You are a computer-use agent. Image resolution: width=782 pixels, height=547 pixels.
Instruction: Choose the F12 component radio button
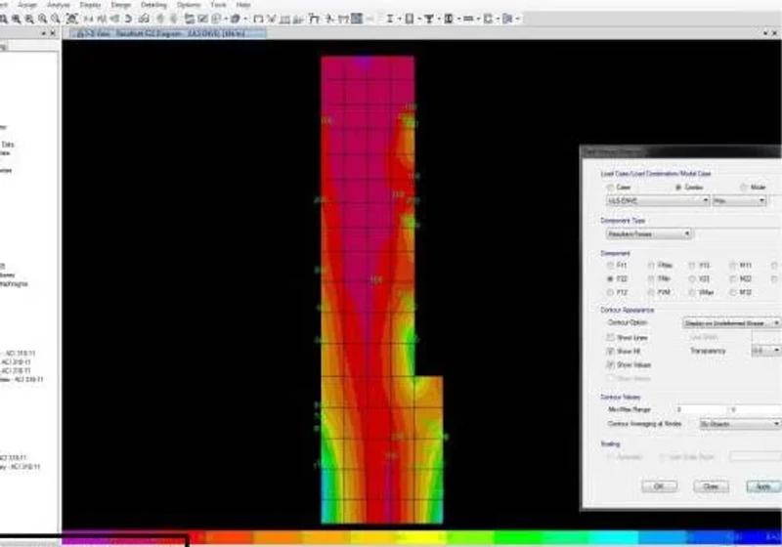pos(610,292)
